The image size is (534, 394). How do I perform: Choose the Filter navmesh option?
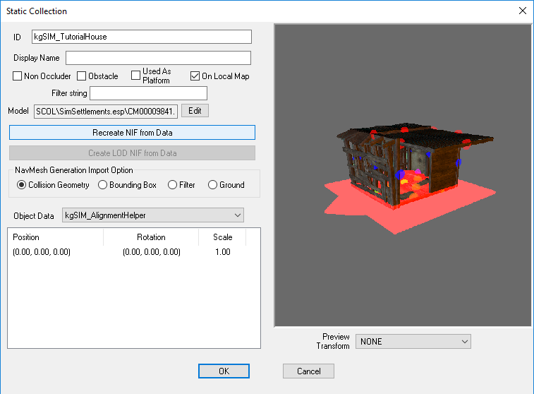click(x=172, y=185)
